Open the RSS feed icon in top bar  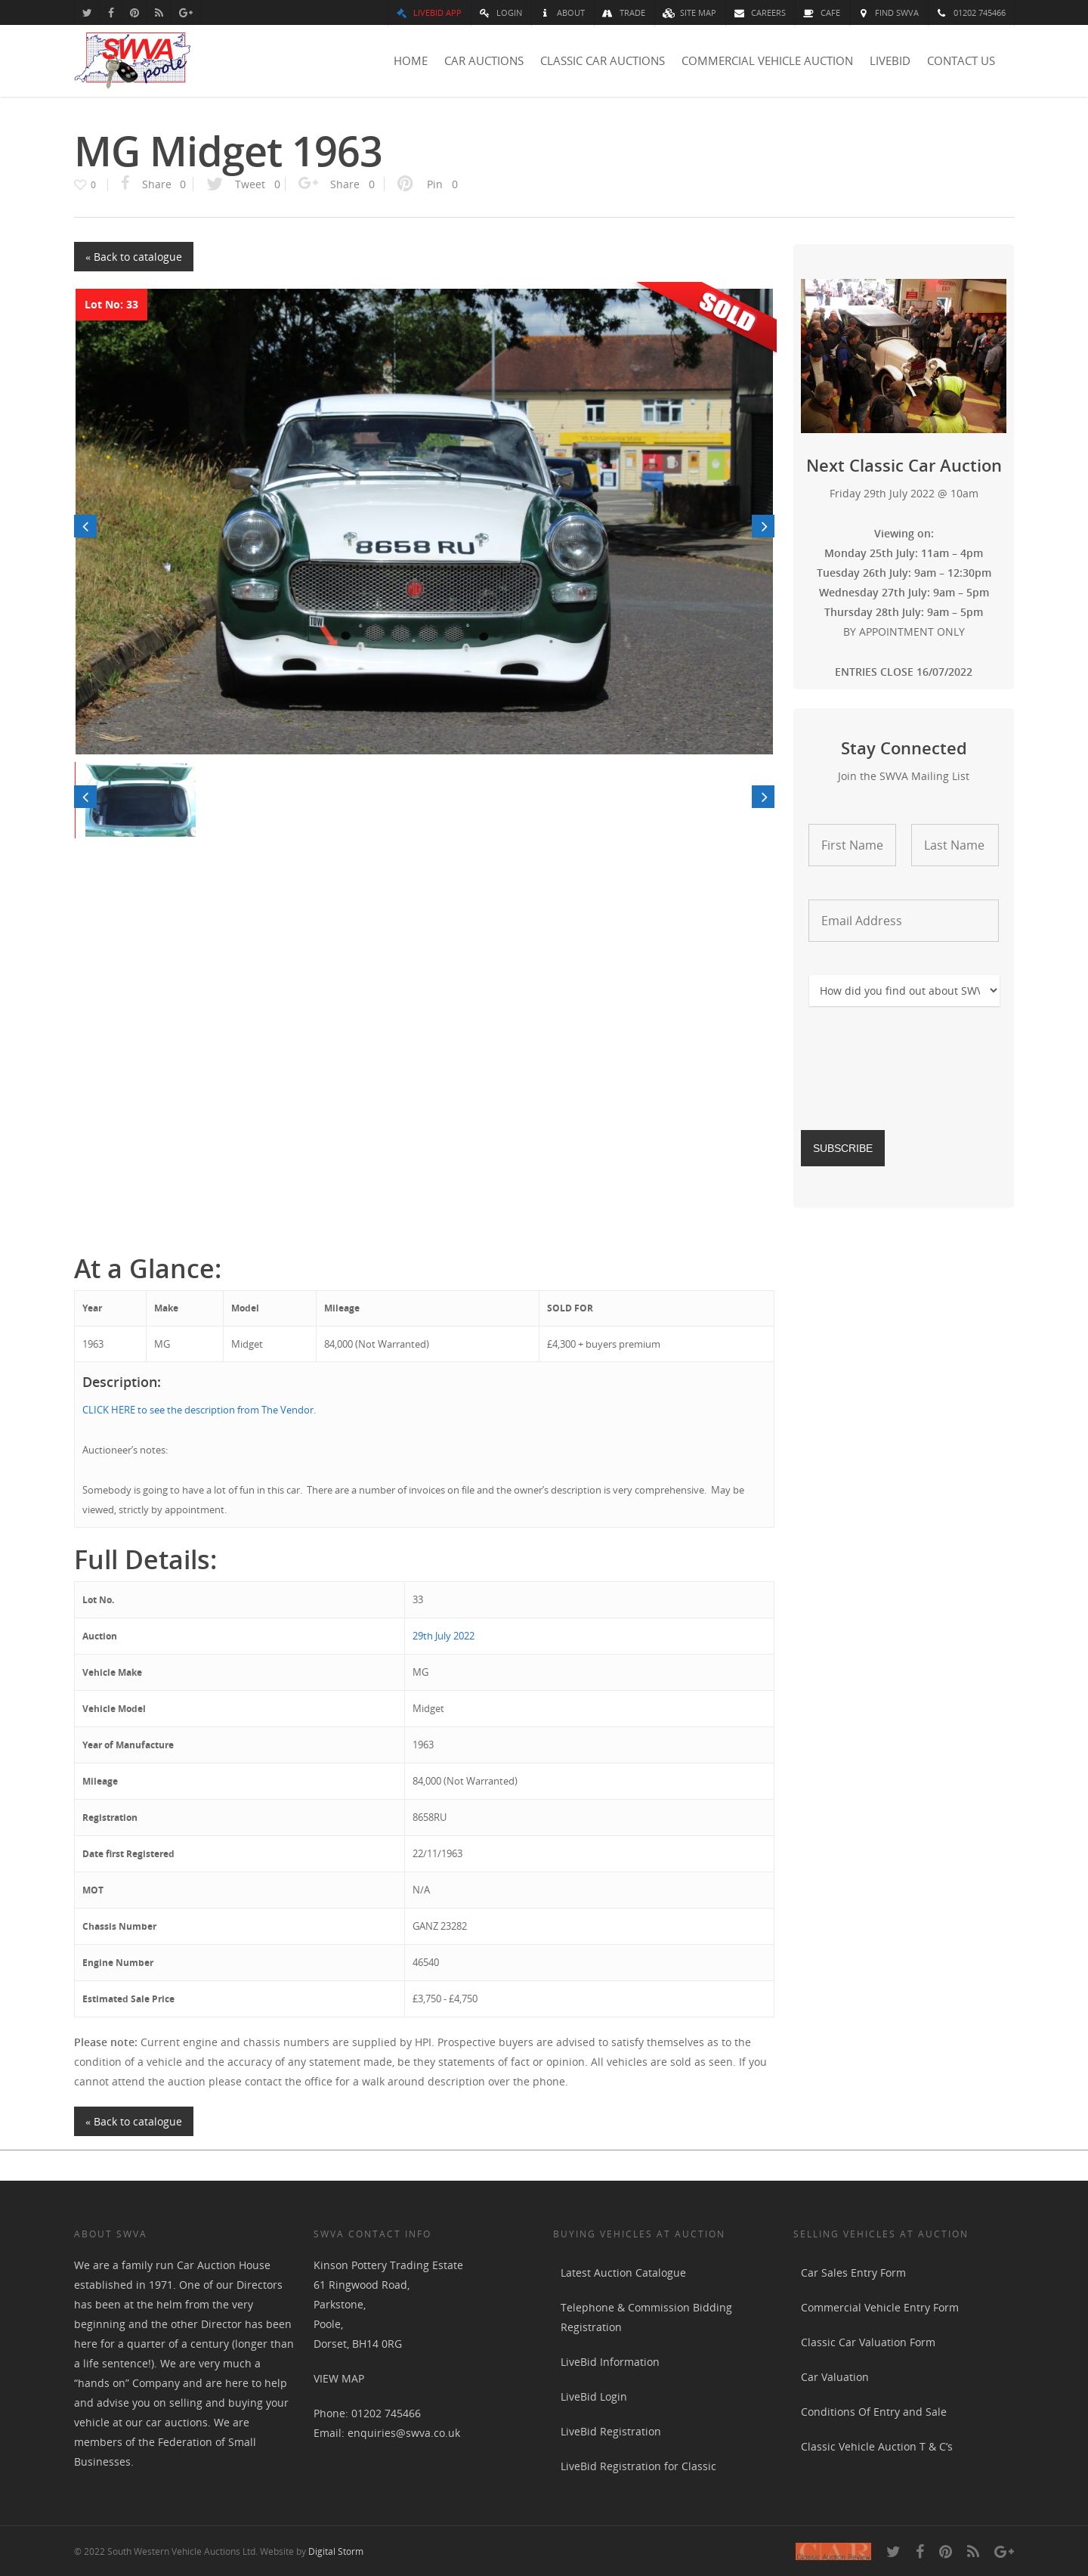(x=158, y=13)
